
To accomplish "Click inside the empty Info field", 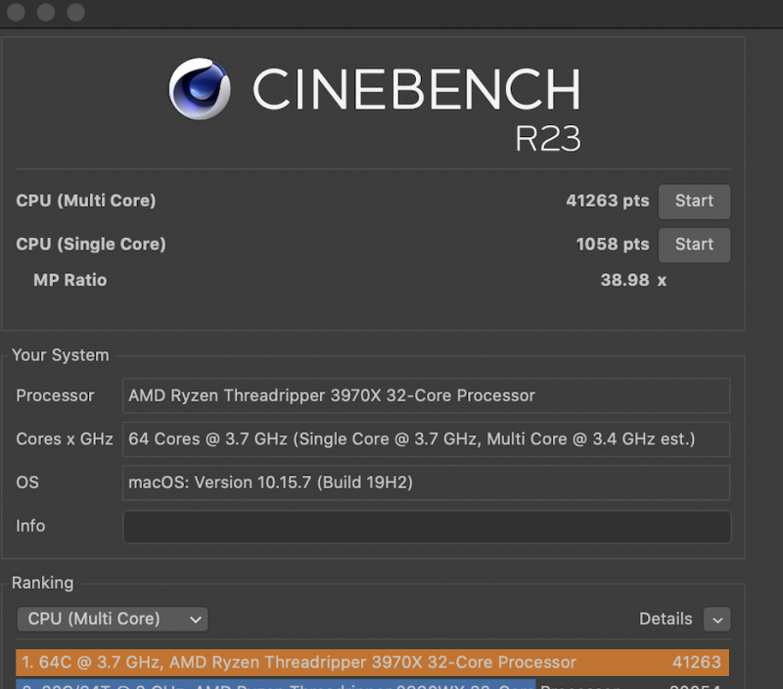I will [x=426, y=527].
